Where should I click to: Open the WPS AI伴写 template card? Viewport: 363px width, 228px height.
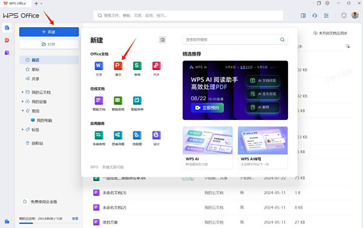pyautogui.click(x=263, y=148)
